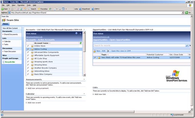The width and height of the screenshot is (195, 118).
Task: Click the Recycle Bin icon in the sidebar
Action: 4,62
